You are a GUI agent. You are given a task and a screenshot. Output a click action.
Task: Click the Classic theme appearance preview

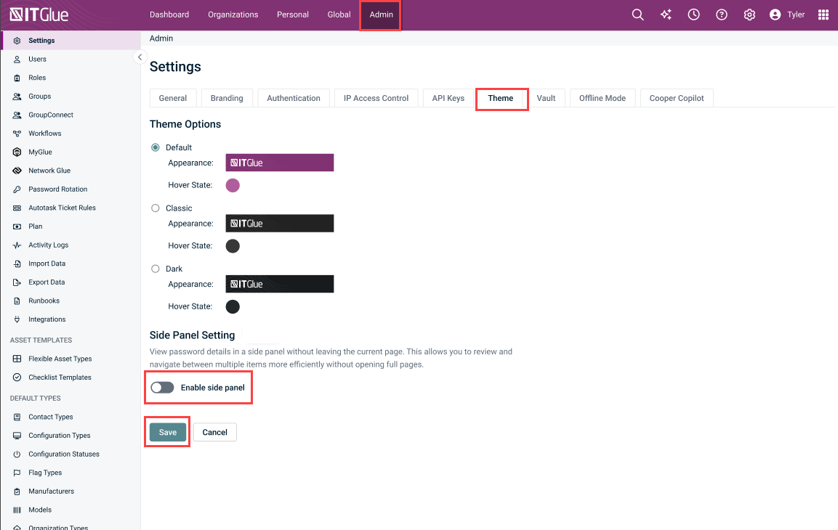point(280,224)
